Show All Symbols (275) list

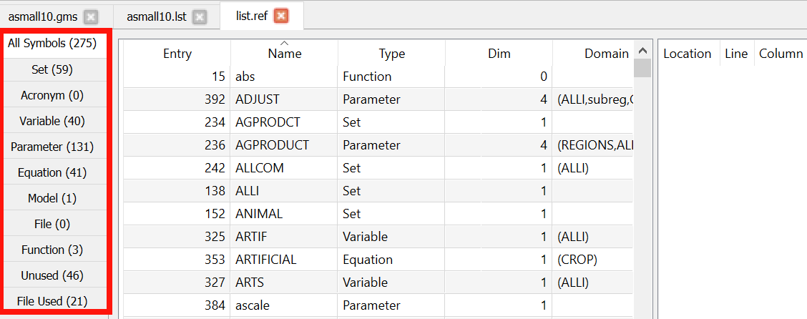click(52, 44)
